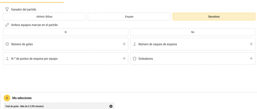Expand the Goleadores section plus sign

(x=251, y=58)
